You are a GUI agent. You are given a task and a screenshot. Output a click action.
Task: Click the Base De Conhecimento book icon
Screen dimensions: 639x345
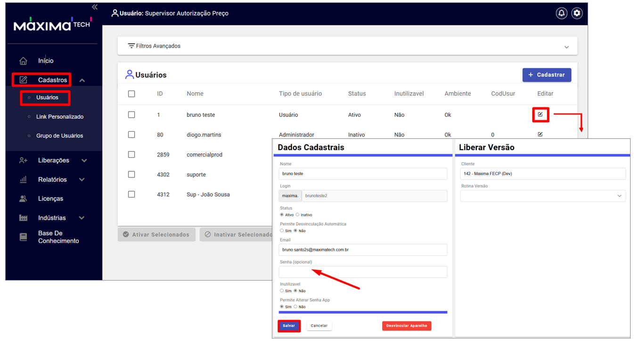23,237
